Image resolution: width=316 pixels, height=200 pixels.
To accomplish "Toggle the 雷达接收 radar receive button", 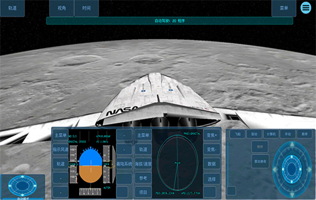I will pyautogui.click(x=260, y=162).
